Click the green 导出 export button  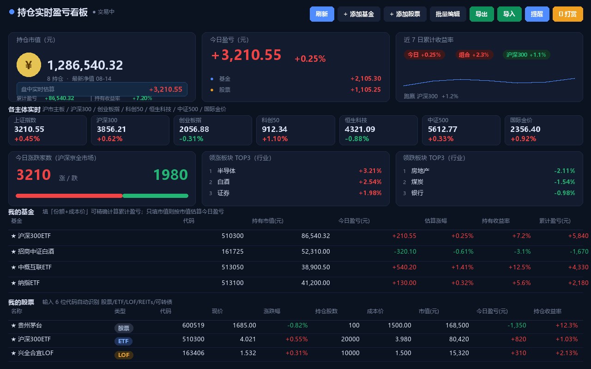482,14
